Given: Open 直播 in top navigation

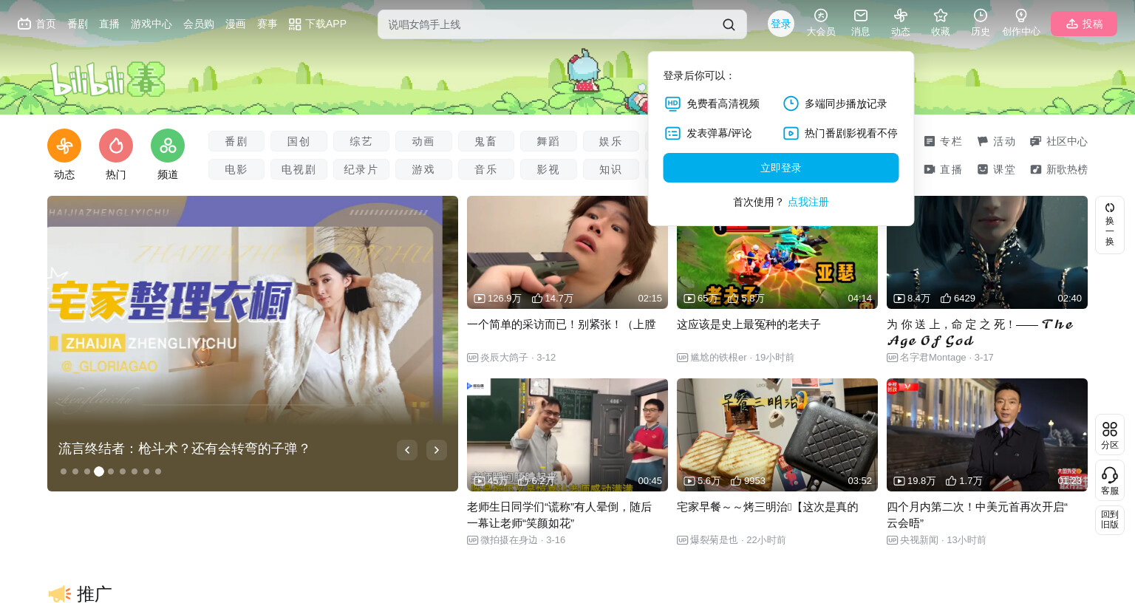Looking at the screenshot, I should (x=109, y=24).
